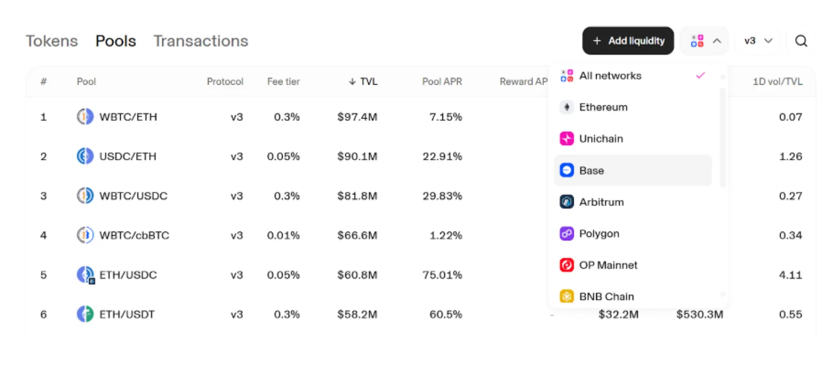Click the WBTC/ETH pool token icon
Viewport: 833px width, 377px height.
(85, 117)
